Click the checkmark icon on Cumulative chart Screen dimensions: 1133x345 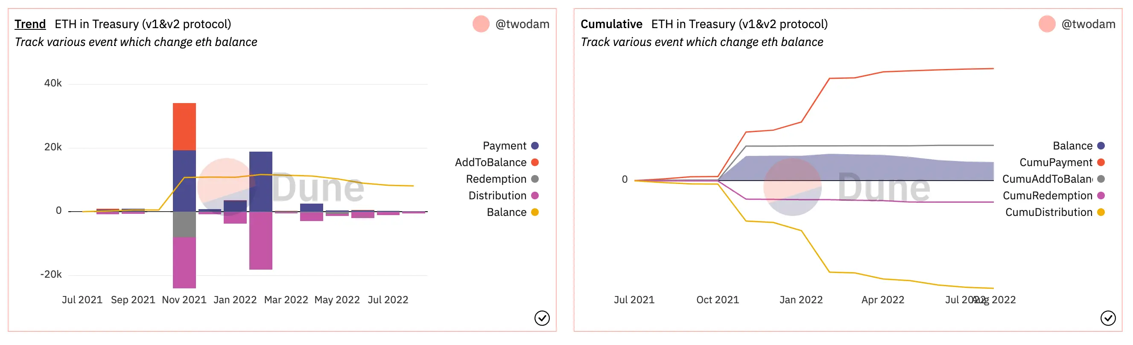pyautogui.click(x=1107, y=318)
